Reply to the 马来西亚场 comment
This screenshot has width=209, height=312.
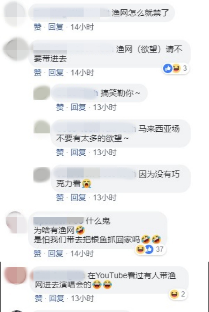(78, 153)
